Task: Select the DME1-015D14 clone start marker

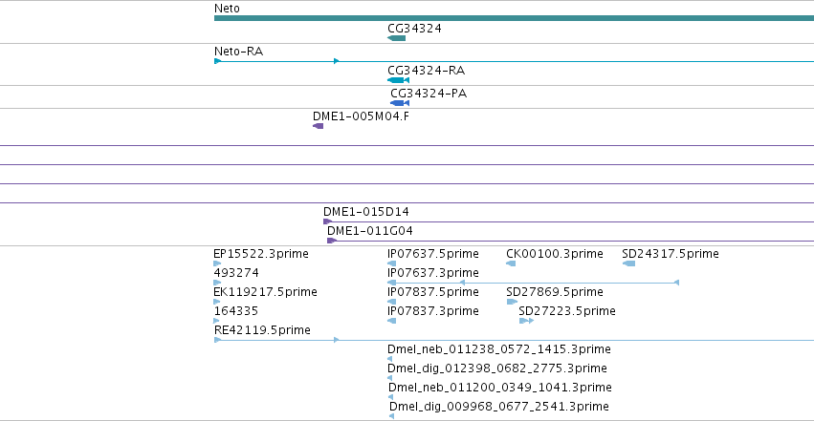Action: point(327,221)
